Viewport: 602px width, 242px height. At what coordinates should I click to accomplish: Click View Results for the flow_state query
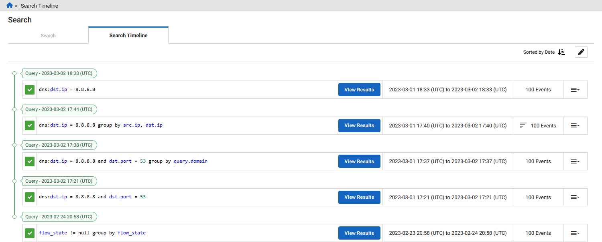click(359, 233)
